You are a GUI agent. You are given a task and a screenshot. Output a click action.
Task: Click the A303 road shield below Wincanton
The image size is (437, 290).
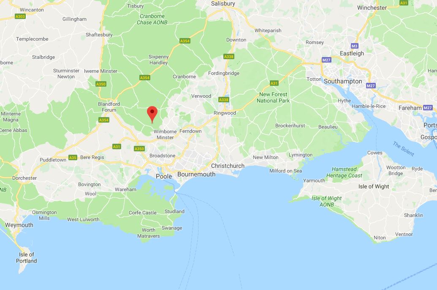(20, 16)
